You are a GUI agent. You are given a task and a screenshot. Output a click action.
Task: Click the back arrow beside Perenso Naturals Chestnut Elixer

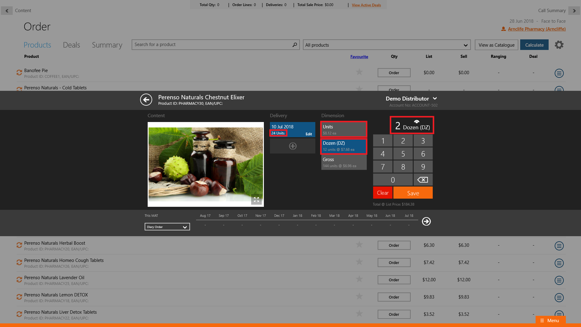pos(146,100)
